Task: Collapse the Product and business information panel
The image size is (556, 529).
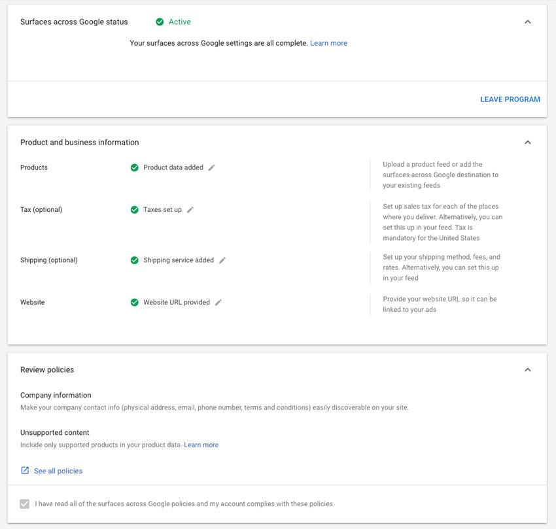Action: pyautogui.click(x=528, y=143)
